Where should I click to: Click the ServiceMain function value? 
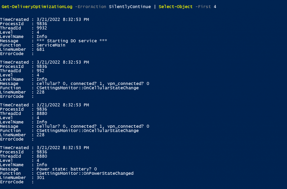(x=51, y=45)
